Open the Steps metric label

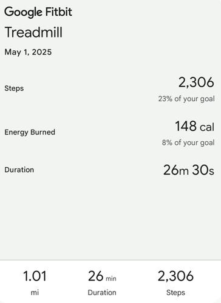coord(14,88)
